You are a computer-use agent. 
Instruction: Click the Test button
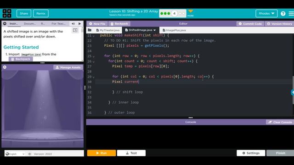coord(131,153)
